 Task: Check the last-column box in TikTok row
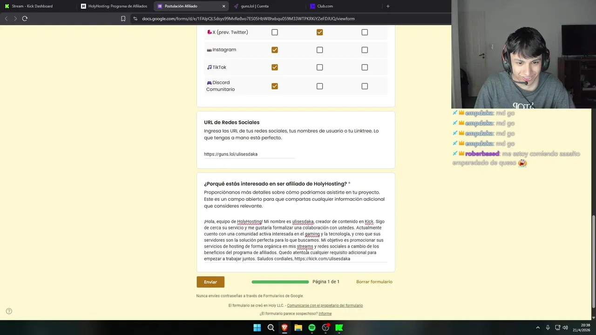tap(365, 67)
